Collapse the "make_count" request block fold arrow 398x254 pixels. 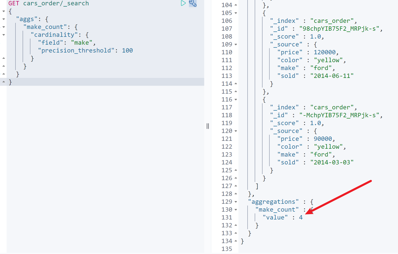[x=4, y=27]
